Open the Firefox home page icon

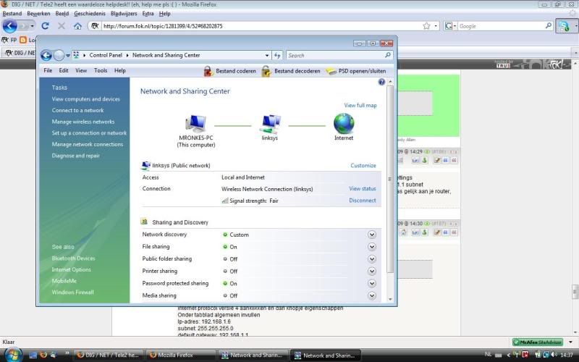pos(77,26)
